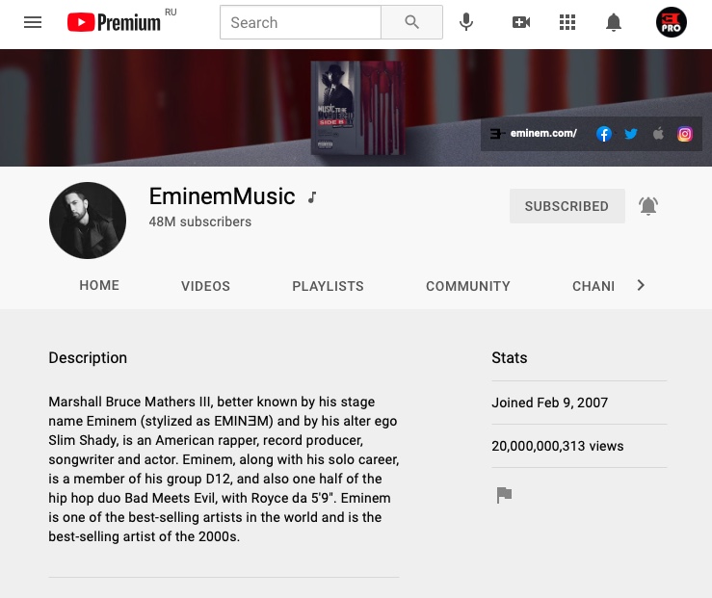Open the hamburger guide menu

pos(33,22)
